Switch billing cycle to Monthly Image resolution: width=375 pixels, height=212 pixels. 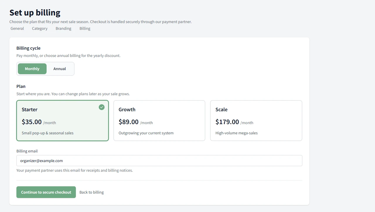tap(32, 69)
